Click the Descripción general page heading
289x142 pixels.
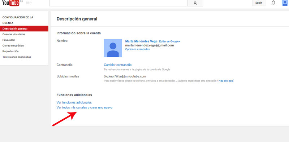(x=77, y=19)
